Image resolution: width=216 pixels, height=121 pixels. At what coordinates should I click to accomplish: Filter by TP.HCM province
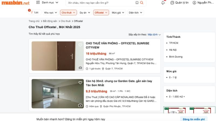[174, 43]
